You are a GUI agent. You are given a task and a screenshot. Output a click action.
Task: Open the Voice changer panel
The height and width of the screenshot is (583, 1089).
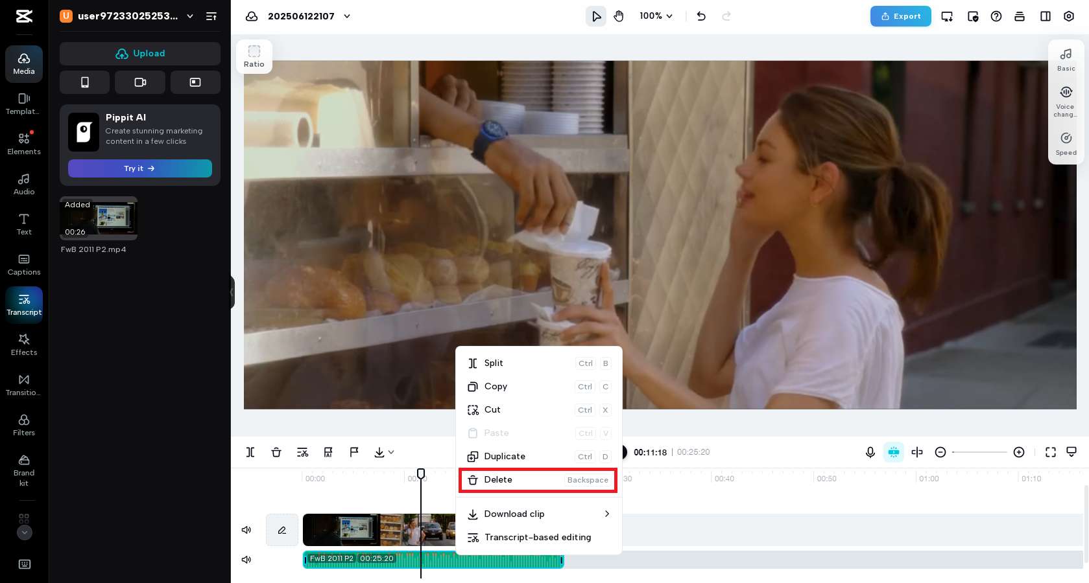(1066, 102)
